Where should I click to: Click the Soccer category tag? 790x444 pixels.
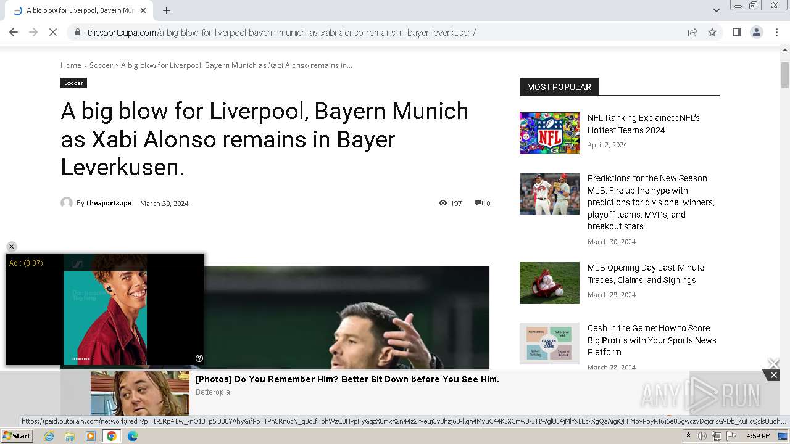pyautogui.click(x=73, y=83)
